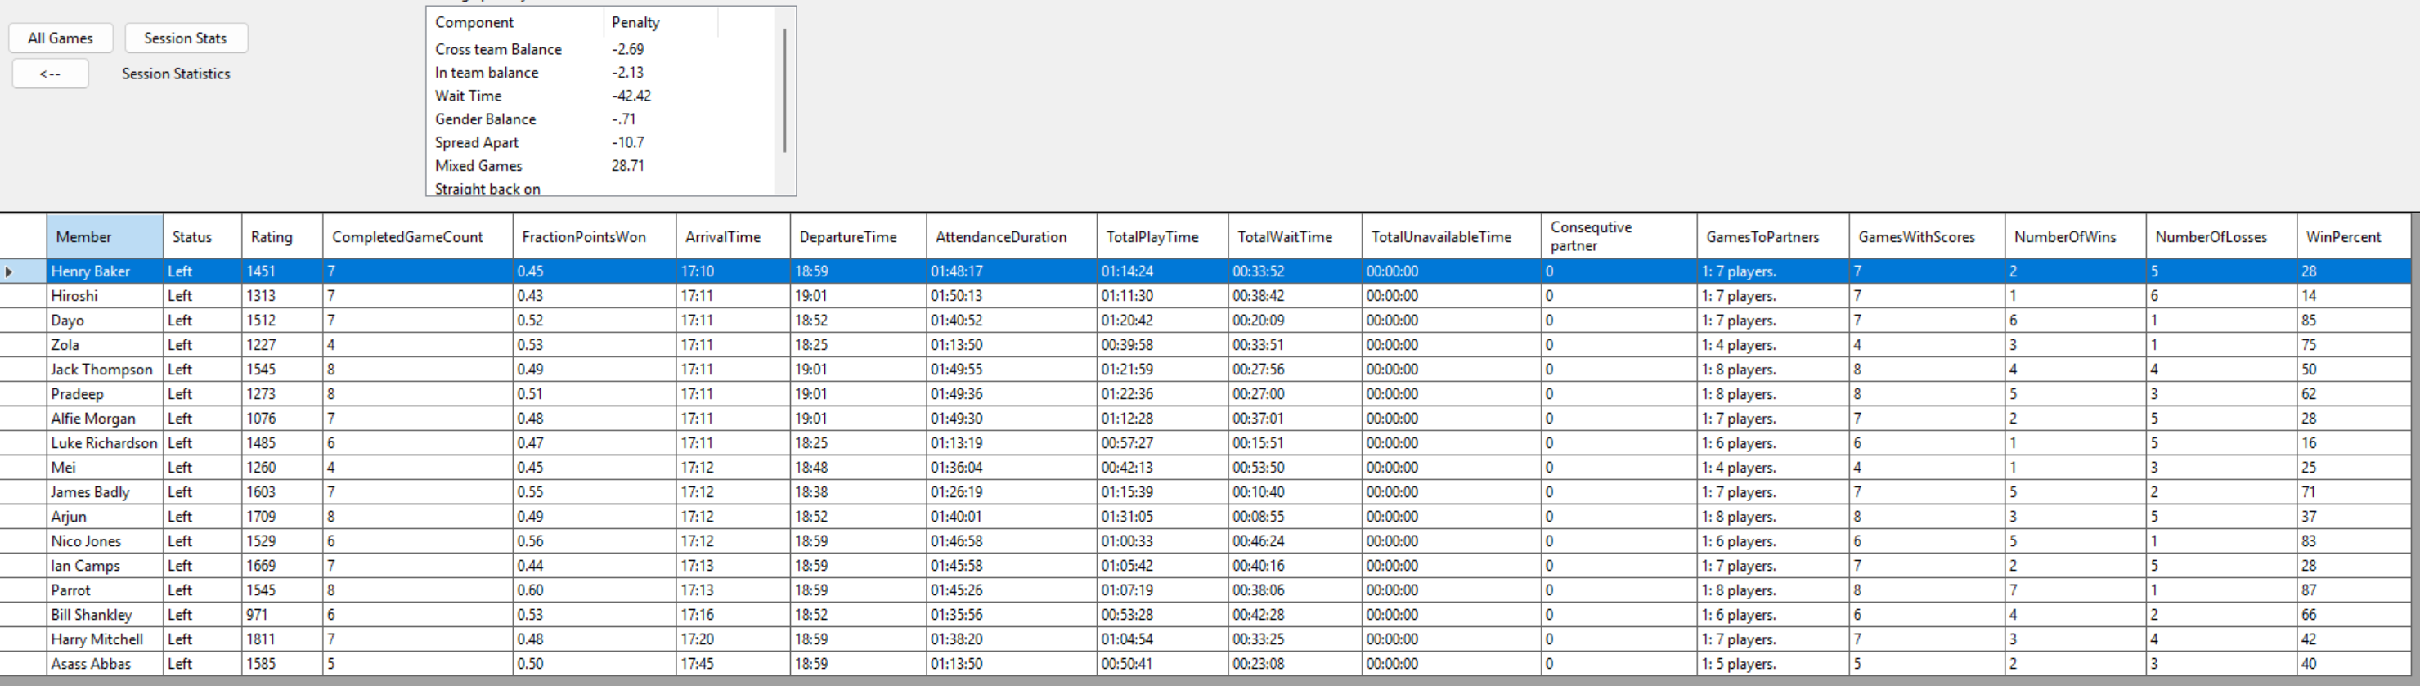Click the Spread Apart penalty row

(x=601, y=143)
